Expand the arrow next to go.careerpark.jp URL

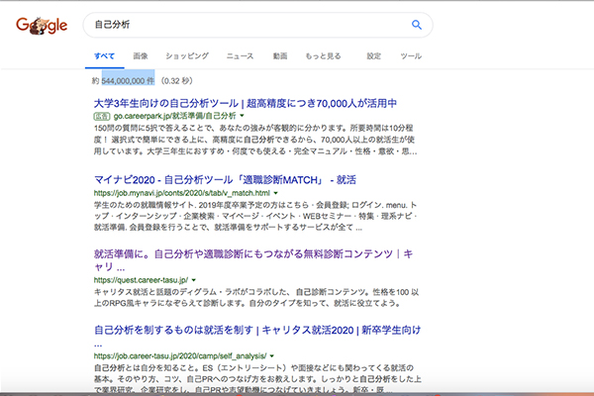tap(243, 116)
